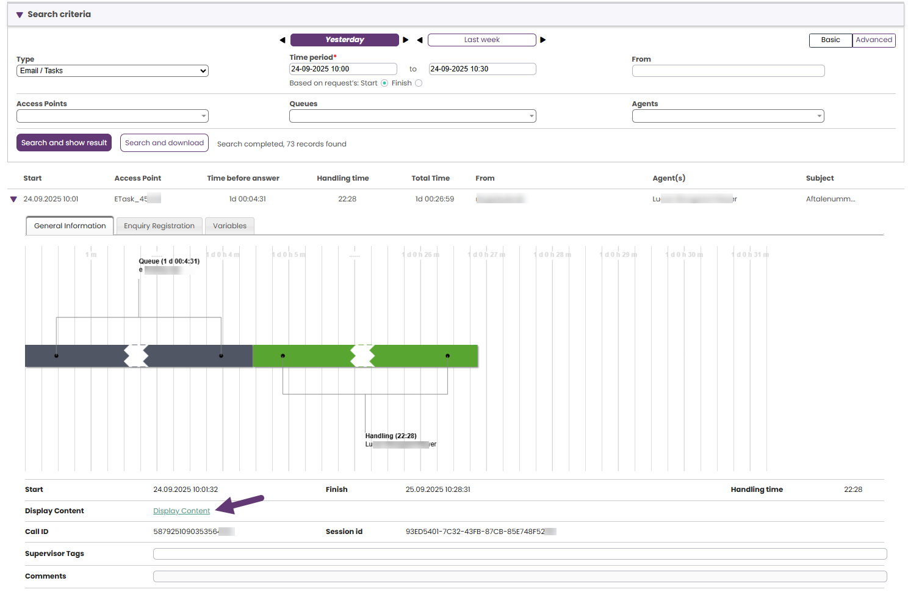Open the Variables tab
The height and width of the screenshot is (592, 919).
point(229,226)
